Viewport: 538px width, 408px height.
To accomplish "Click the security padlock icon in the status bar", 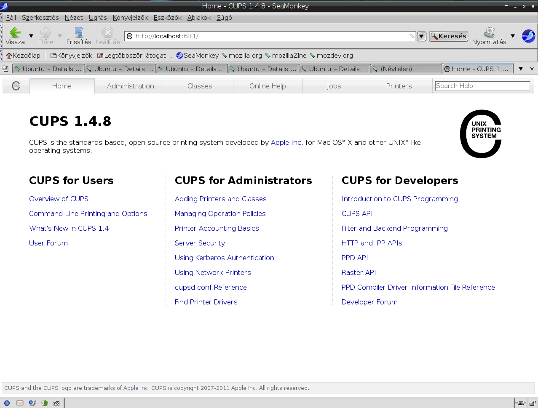I will point(533,403).
